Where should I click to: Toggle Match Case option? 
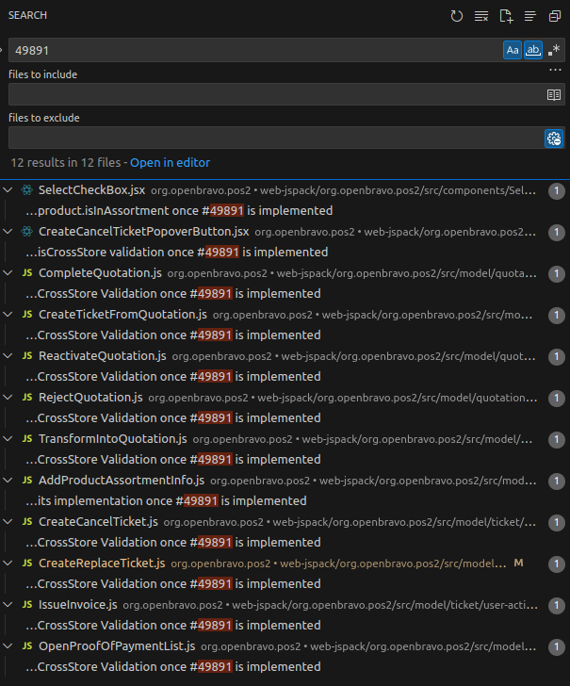(x=512, y=50)
